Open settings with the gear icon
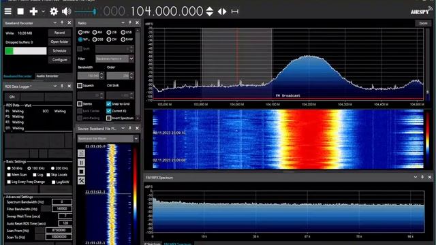 (x=54, y=12)
